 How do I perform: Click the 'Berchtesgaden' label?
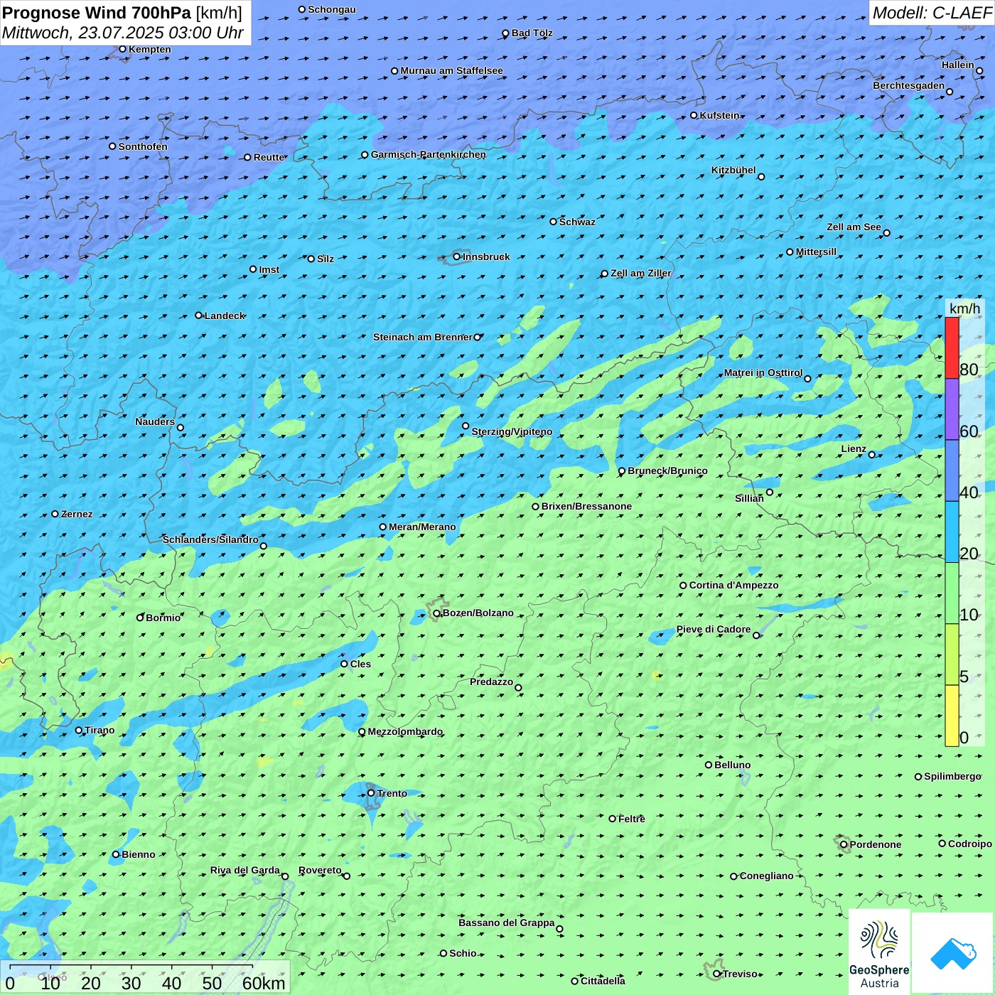pos(909,85)
